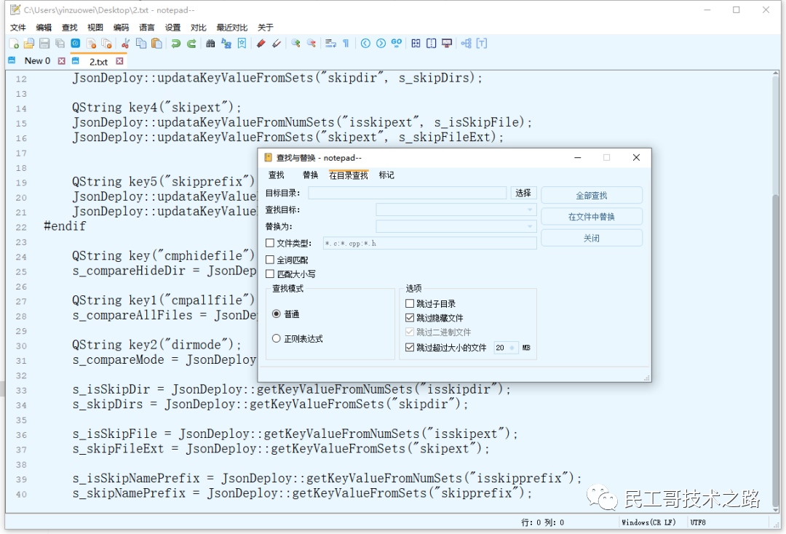Click the red marker highlight icon
Image resolution: width=786 pixels, height=534 pixels.
pyautogui.click(x=261, y=44)
